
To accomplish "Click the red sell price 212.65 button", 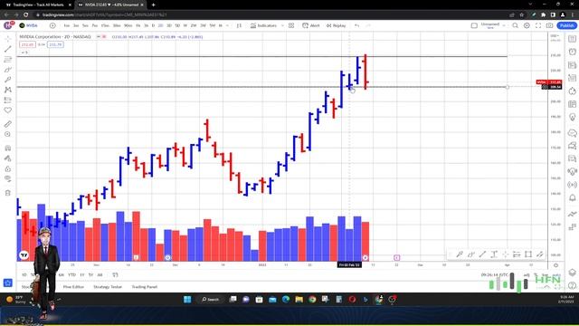I will point(27,44).
